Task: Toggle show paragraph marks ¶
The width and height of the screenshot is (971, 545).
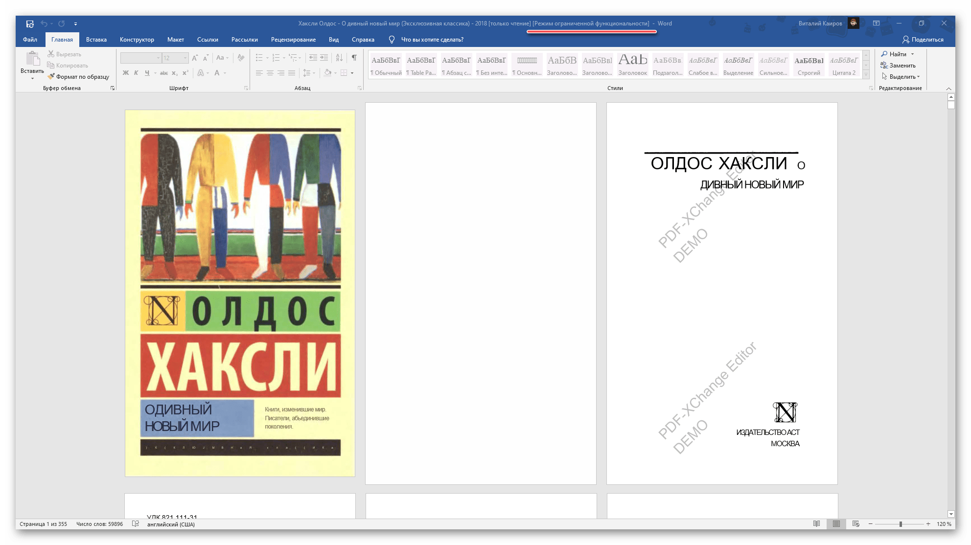Action: point(354,58)
